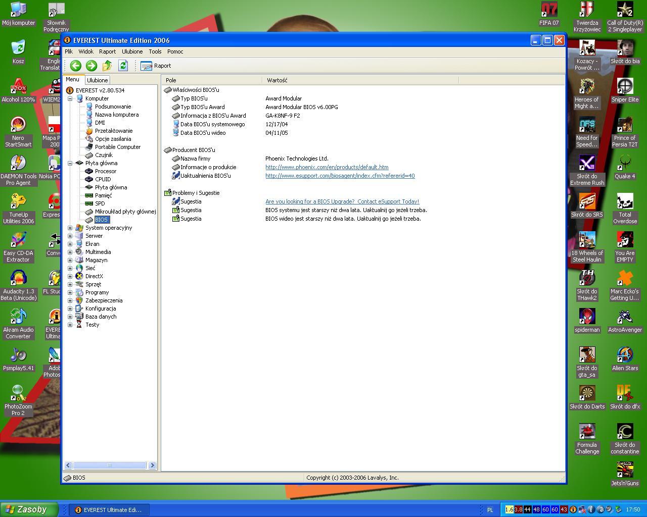
Task: Click the sidebar horizontal scrollbar right arrow
Action: pos(152,466)
